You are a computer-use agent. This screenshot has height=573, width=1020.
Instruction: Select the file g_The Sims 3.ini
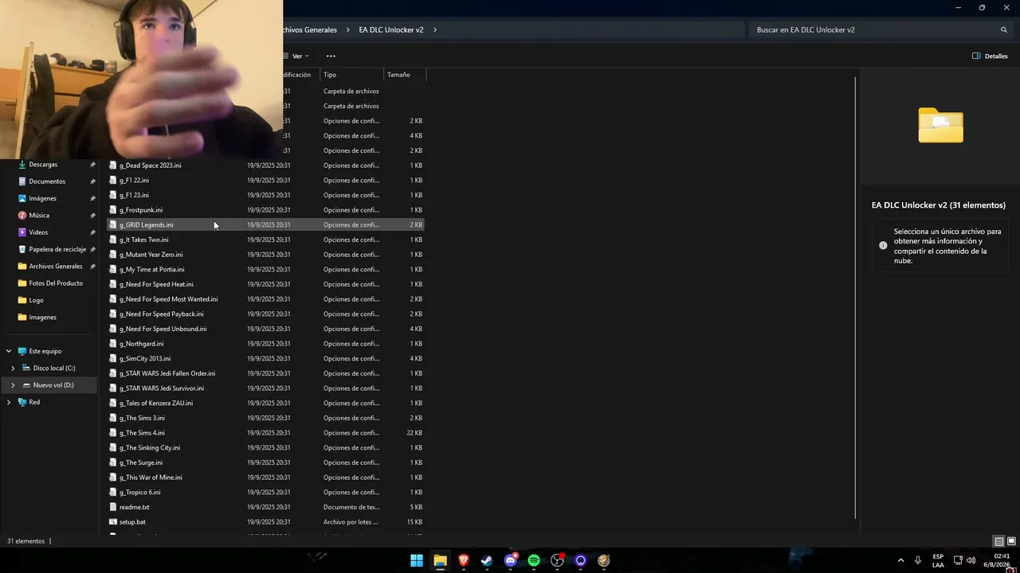tap(265, 418)
